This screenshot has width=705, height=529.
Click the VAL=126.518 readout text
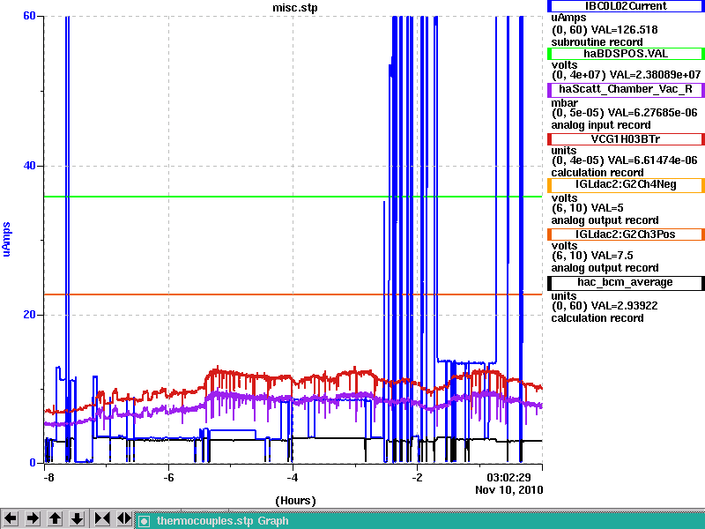pyautogui.click(x=624, y=30)
